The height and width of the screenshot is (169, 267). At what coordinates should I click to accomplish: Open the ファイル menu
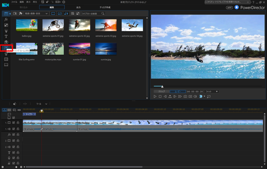(x=14, y=2)
